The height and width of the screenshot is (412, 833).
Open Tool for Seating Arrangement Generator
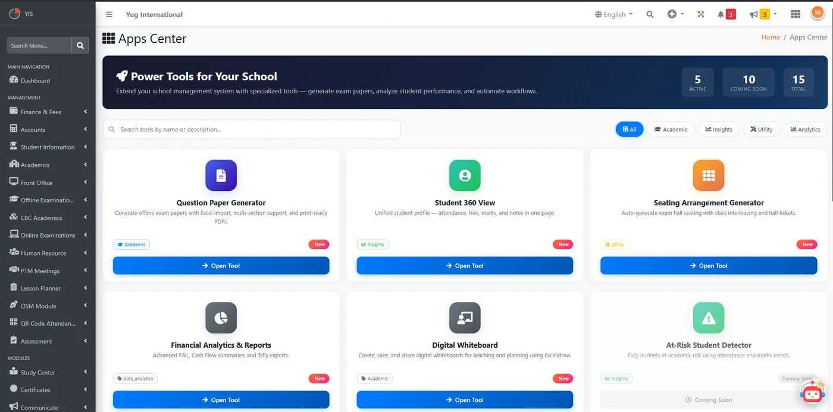click(x=709, y=266)
